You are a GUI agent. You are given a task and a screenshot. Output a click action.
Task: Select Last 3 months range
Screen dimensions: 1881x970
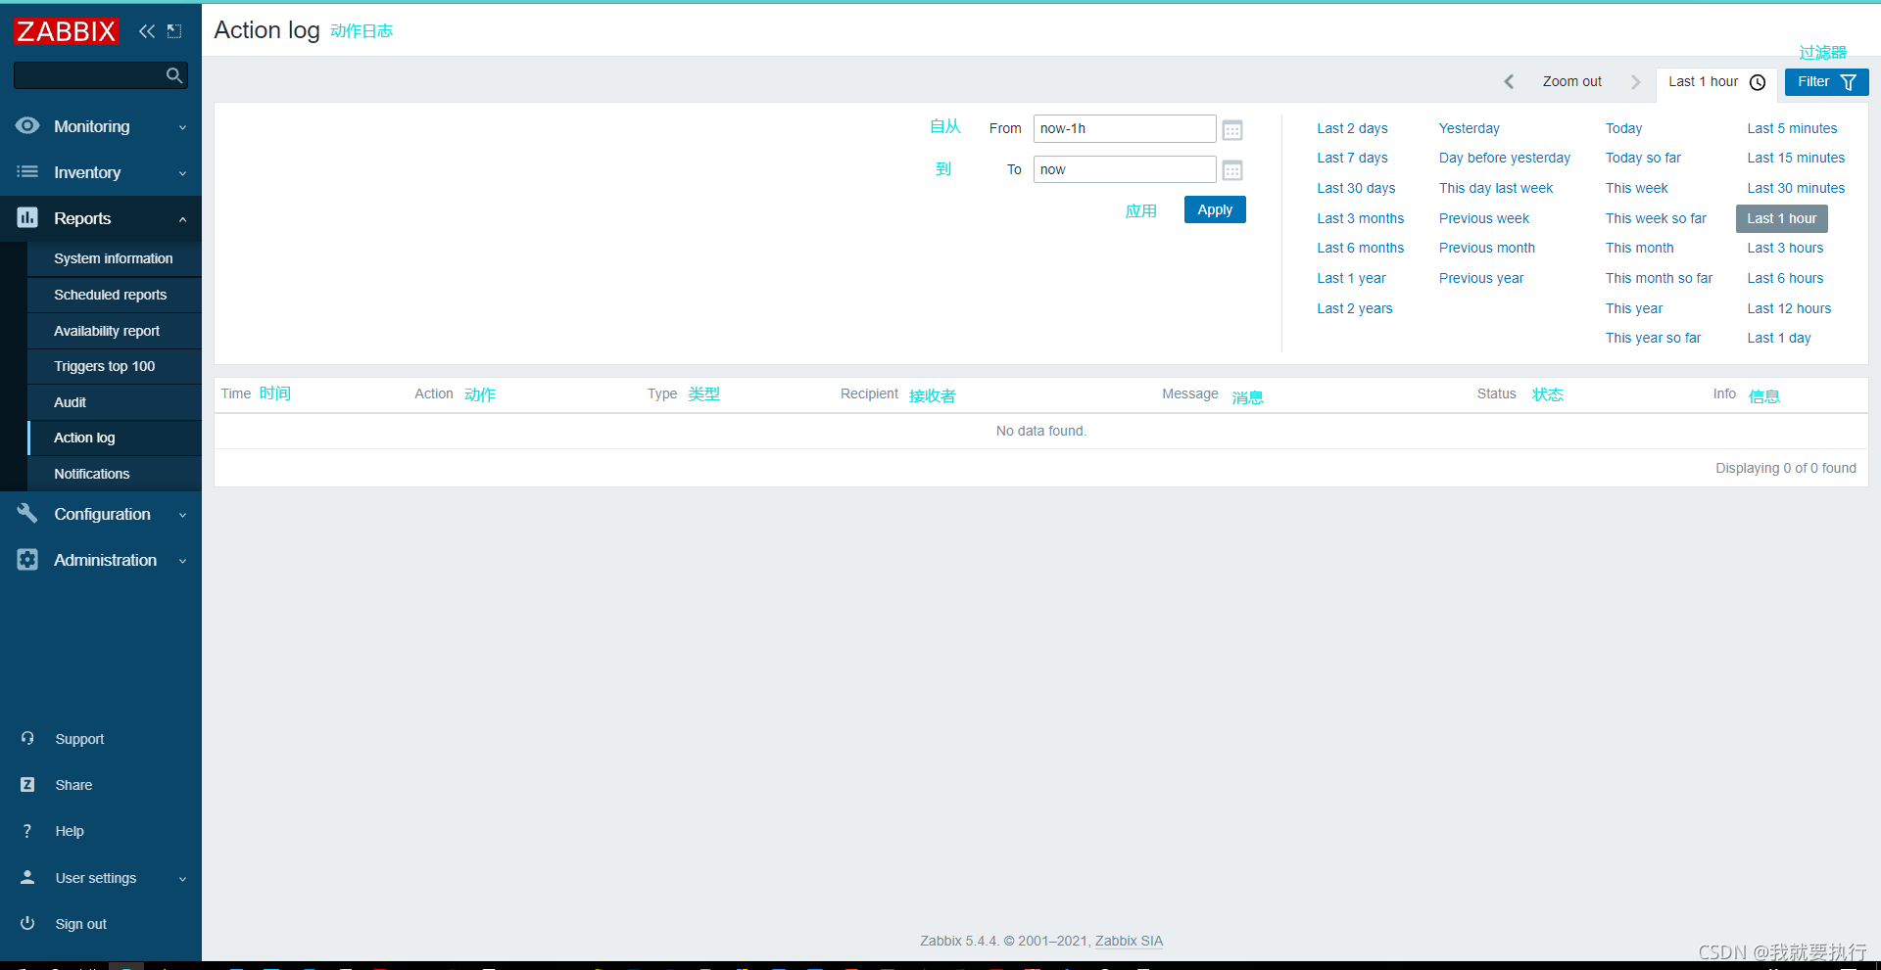1360,218
